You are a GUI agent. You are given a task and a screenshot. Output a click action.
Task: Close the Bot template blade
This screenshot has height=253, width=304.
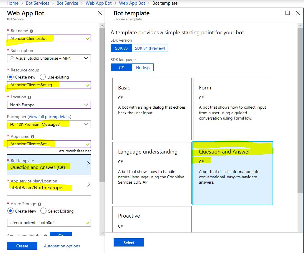click(x=298, y=13)
